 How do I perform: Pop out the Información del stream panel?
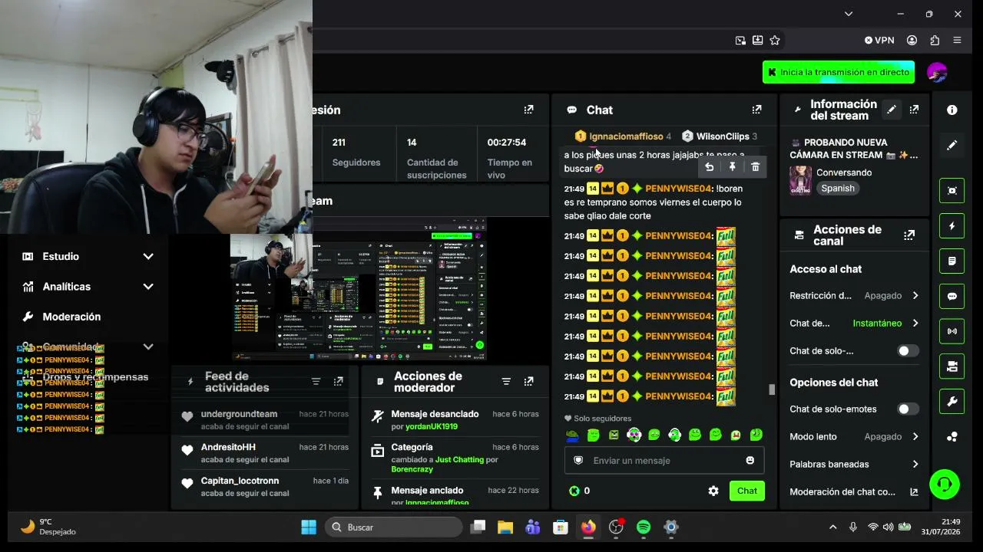click(x=914, y=110)
